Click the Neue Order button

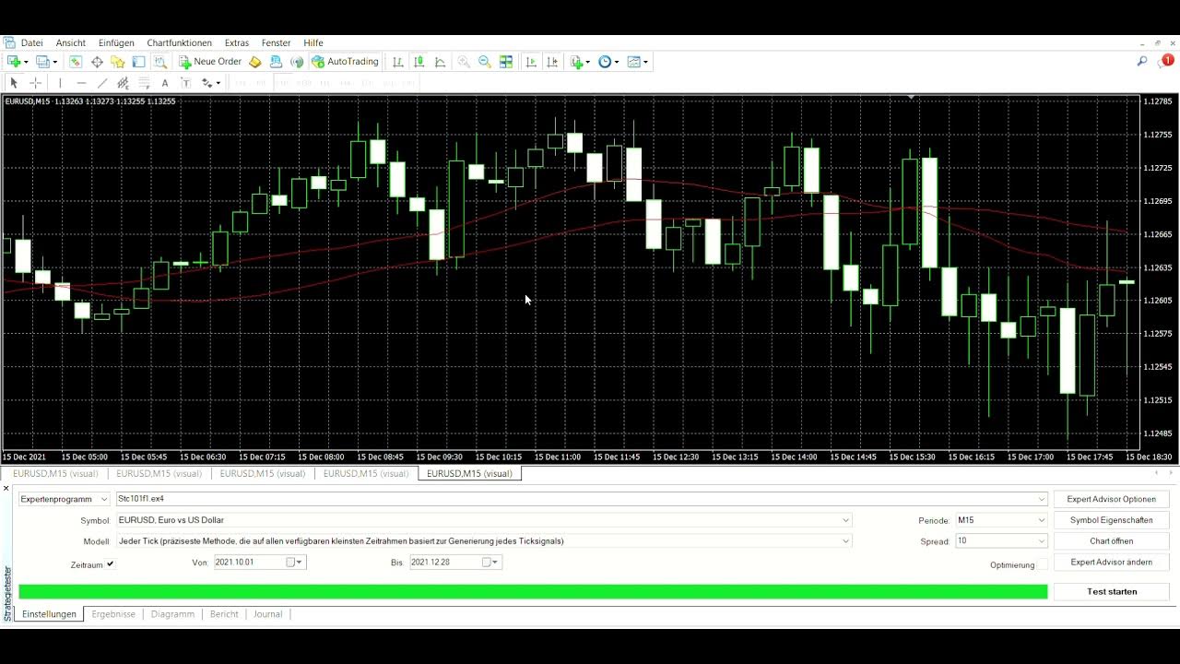coord(210,62)
